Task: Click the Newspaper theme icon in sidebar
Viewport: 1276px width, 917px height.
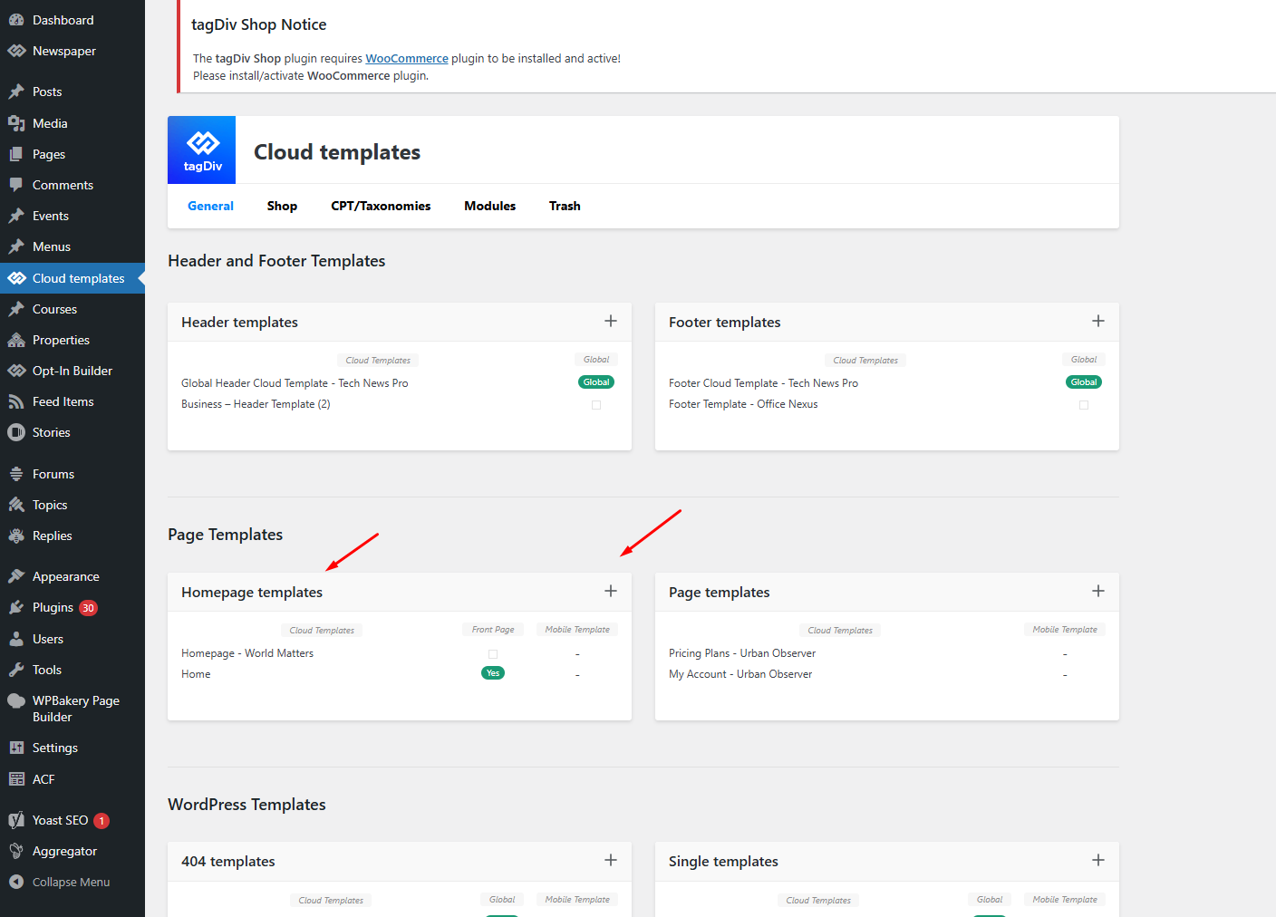Action: [16, 51]
